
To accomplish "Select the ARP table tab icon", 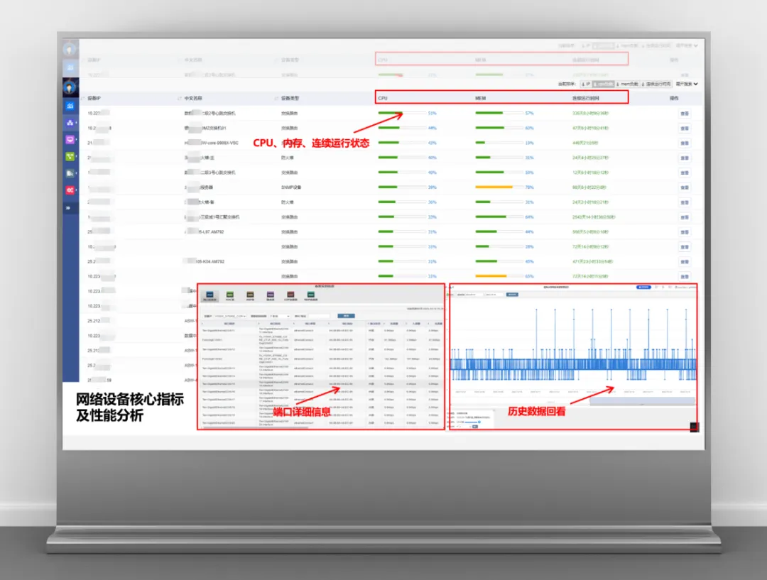I will pyautogui.click(x=250, y=296).
